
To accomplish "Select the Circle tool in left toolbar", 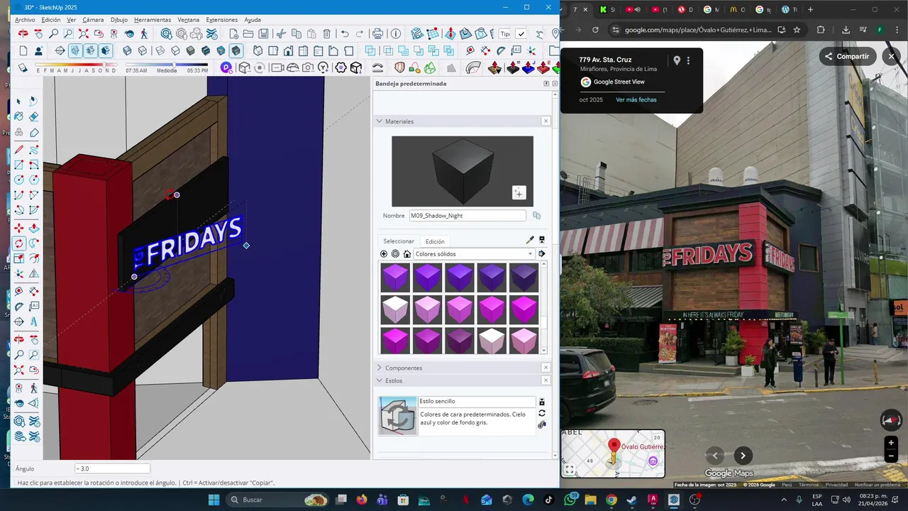I will pos(19,180).
